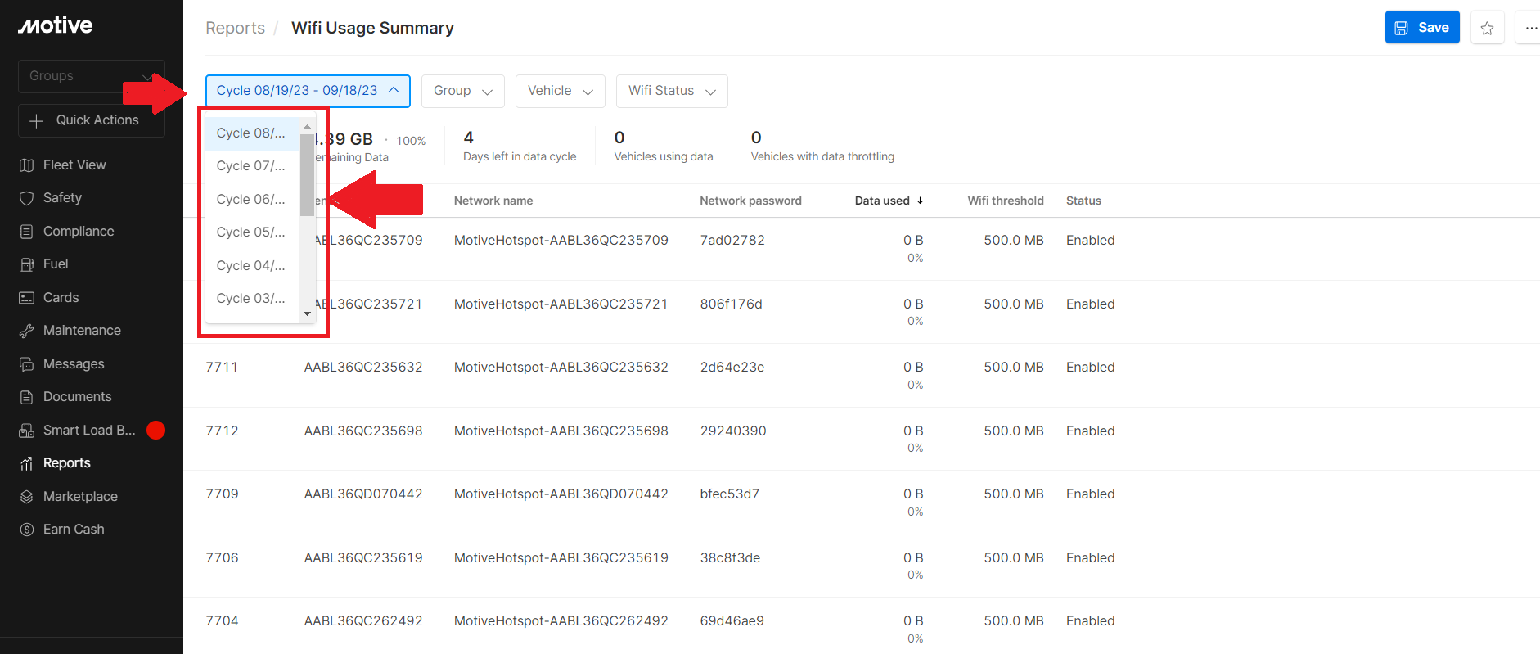This screenshot has height=654, width=1540.
Task: Click the Documents file icon
Action: 26,397
